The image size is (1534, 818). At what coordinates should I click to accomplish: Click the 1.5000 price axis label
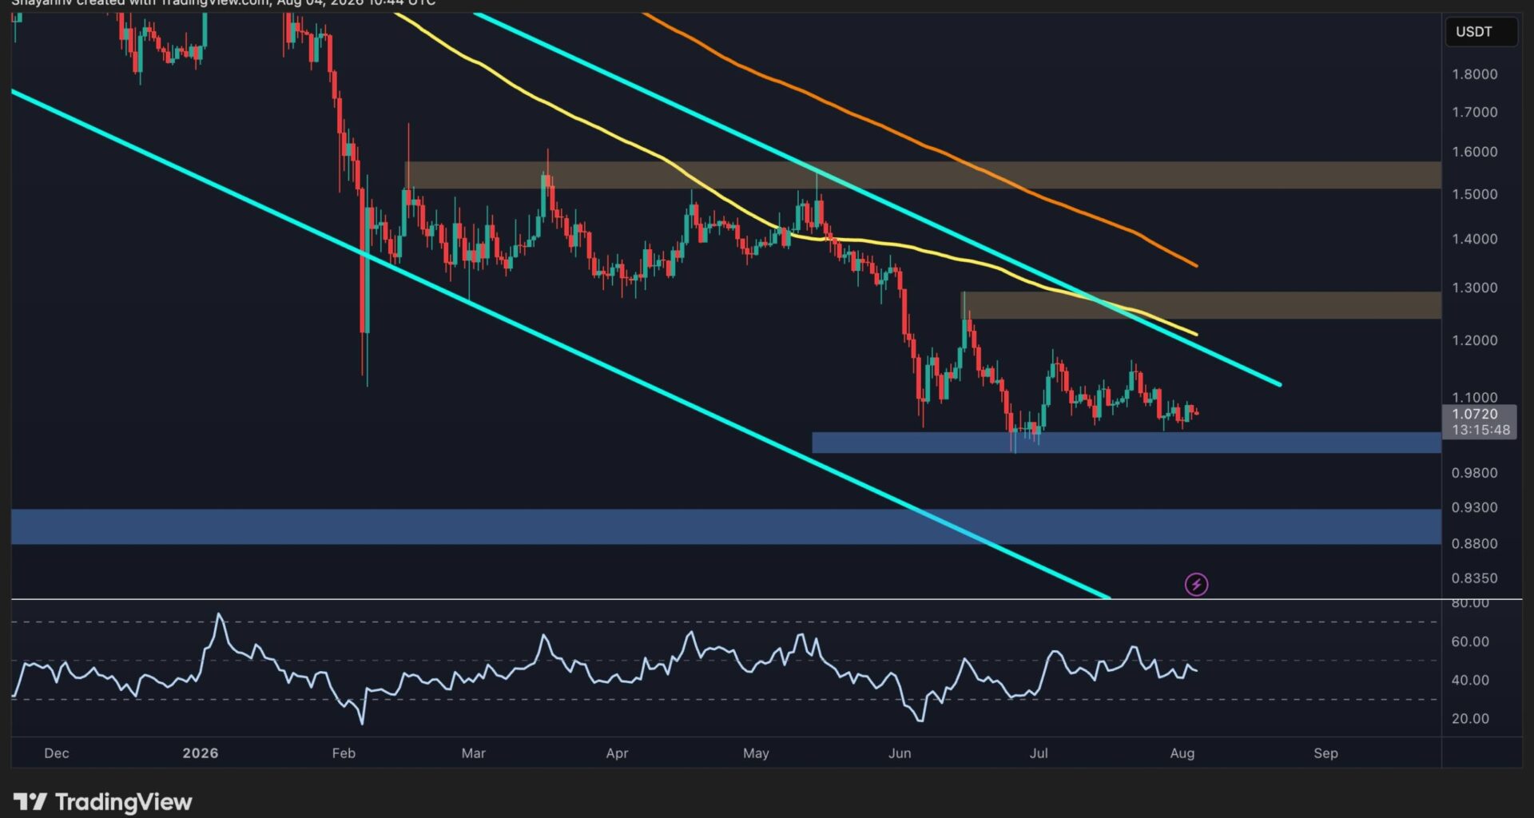pyautogui.click(x=1475, y=194)
